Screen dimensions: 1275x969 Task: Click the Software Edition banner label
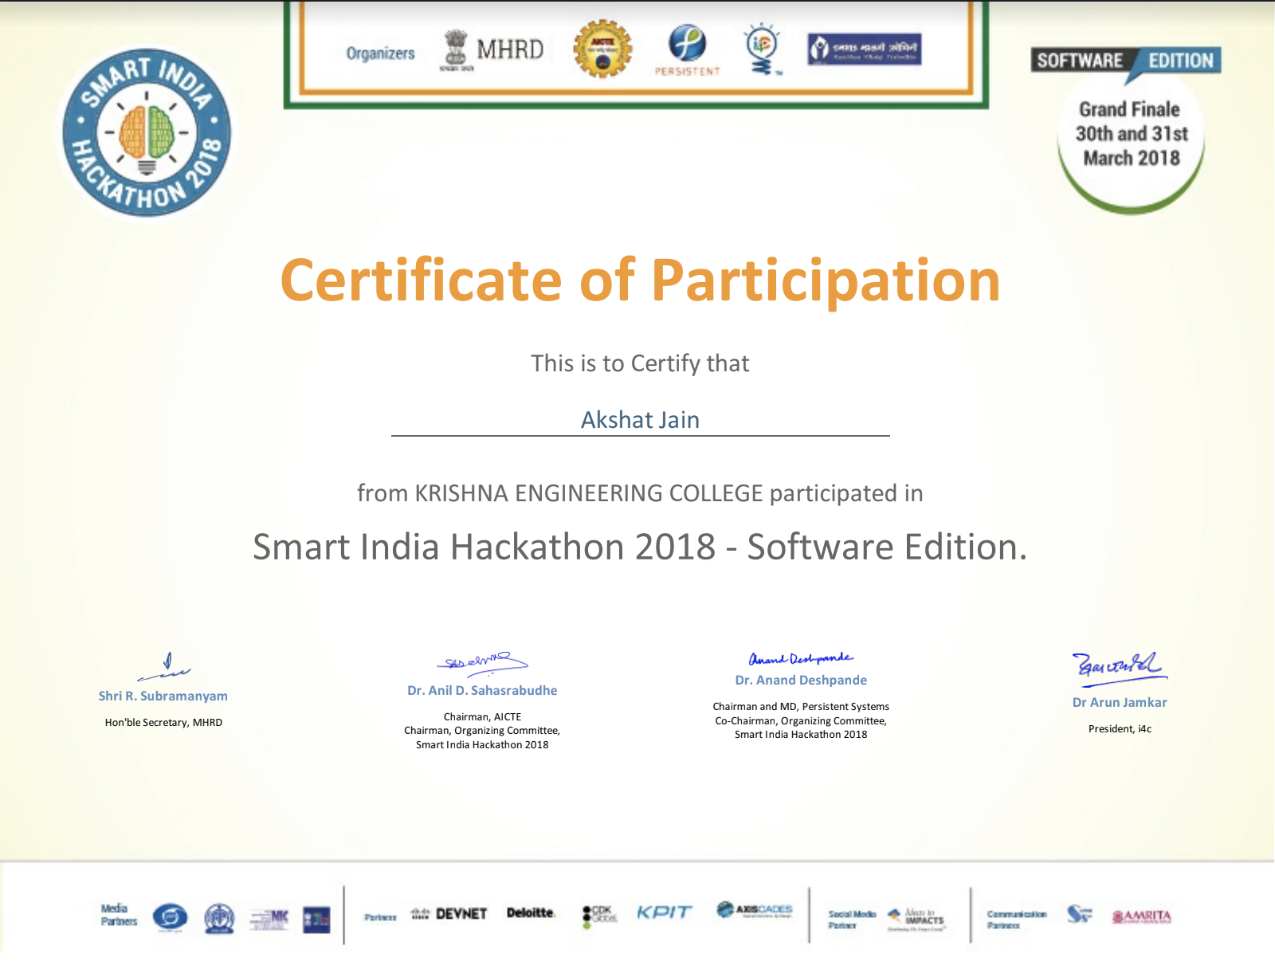(1125, 61)
